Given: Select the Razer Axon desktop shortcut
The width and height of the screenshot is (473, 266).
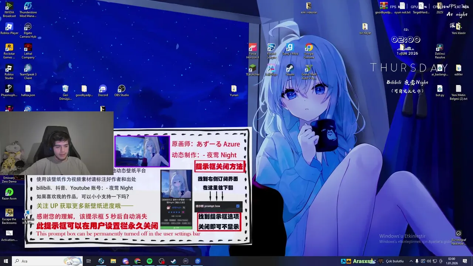Looking at the screenshot, I should click(9, 194).
